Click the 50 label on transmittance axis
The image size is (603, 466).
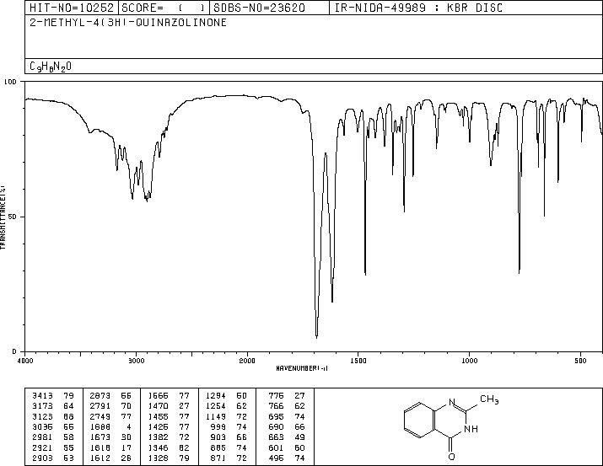[13, 217]
